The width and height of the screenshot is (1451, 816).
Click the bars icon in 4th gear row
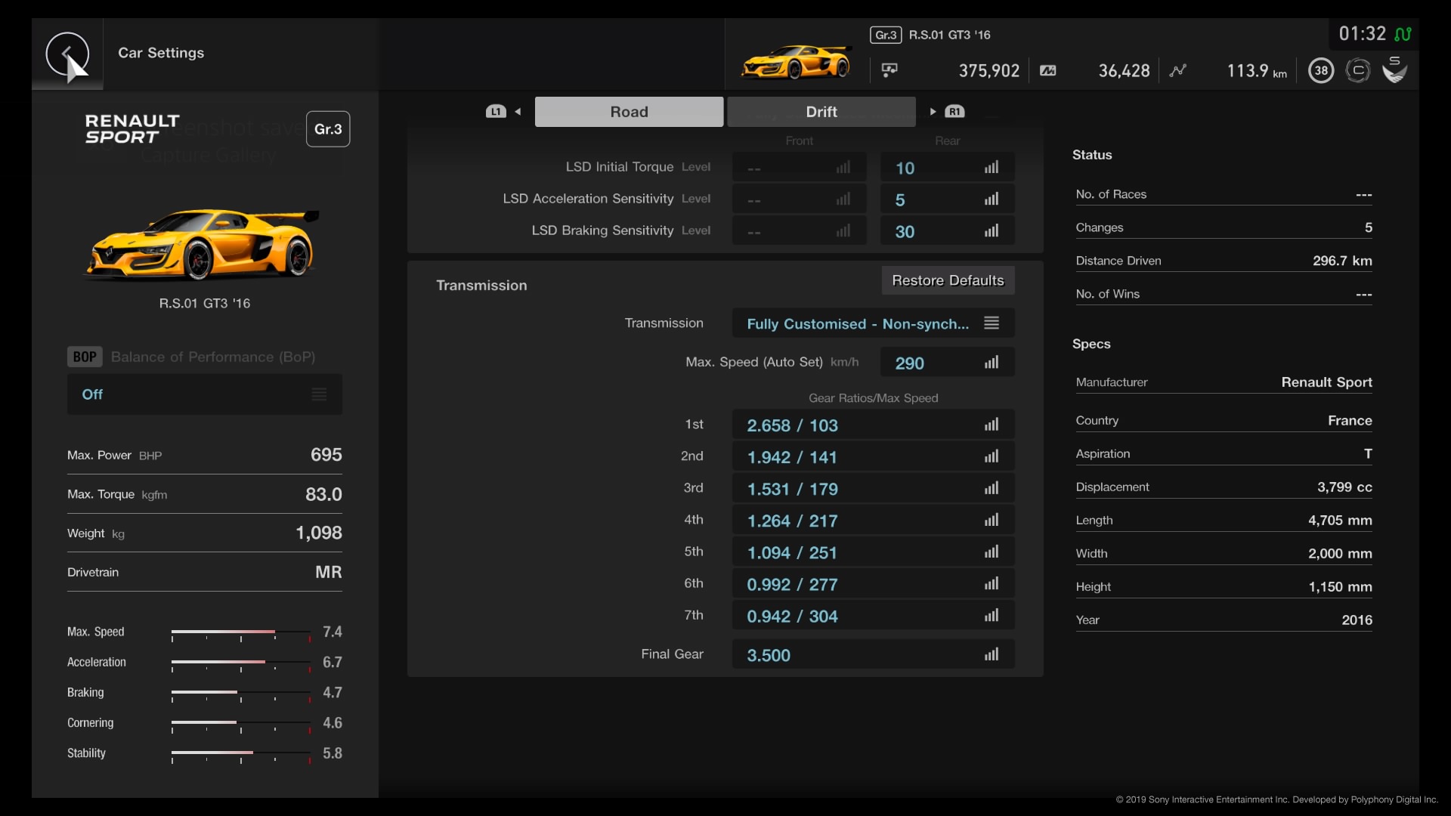point(992,520)
